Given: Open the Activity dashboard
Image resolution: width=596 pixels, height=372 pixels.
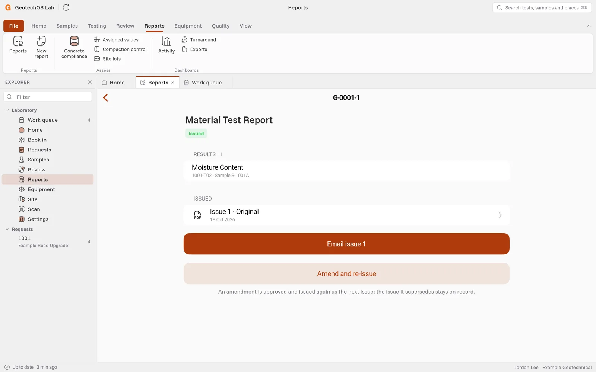Looking at the screenshot, I should [x=167, y=45].
